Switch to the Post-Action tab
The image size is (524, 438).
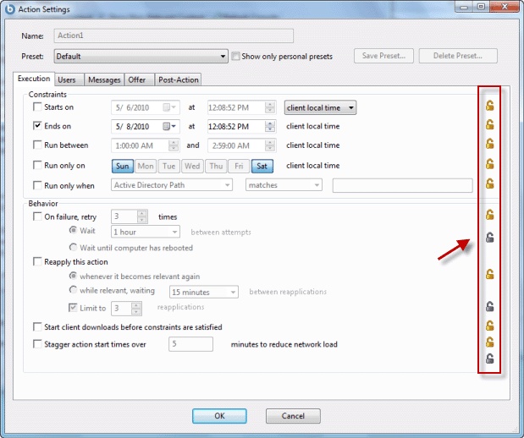[x=179, y=79]
